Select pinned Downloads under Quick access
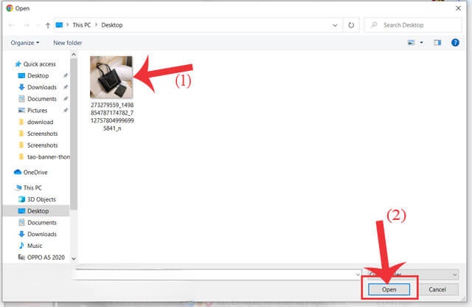 (42, 87)
